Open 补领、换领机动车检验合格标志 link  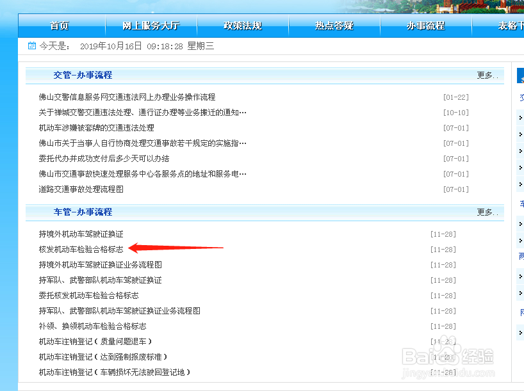(93, 326)
